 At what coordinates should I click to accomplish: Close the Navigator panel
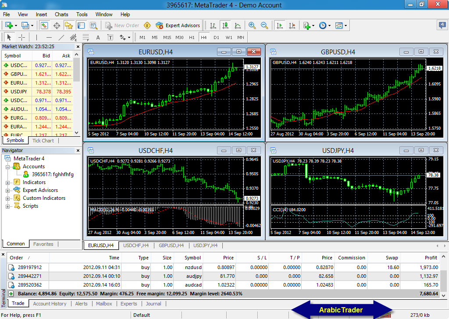(78, 150)
